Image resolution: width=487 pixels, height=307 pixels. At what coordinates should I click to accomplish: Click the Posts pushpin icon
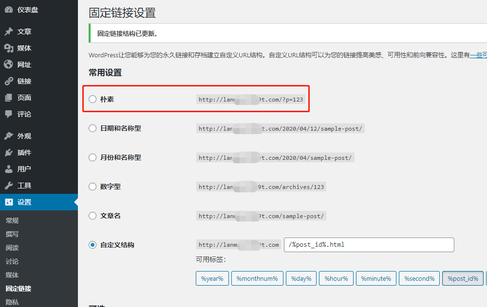[x=9, y=31]
